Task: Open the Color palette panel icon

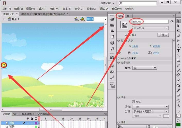Action: tap(112, 19)
